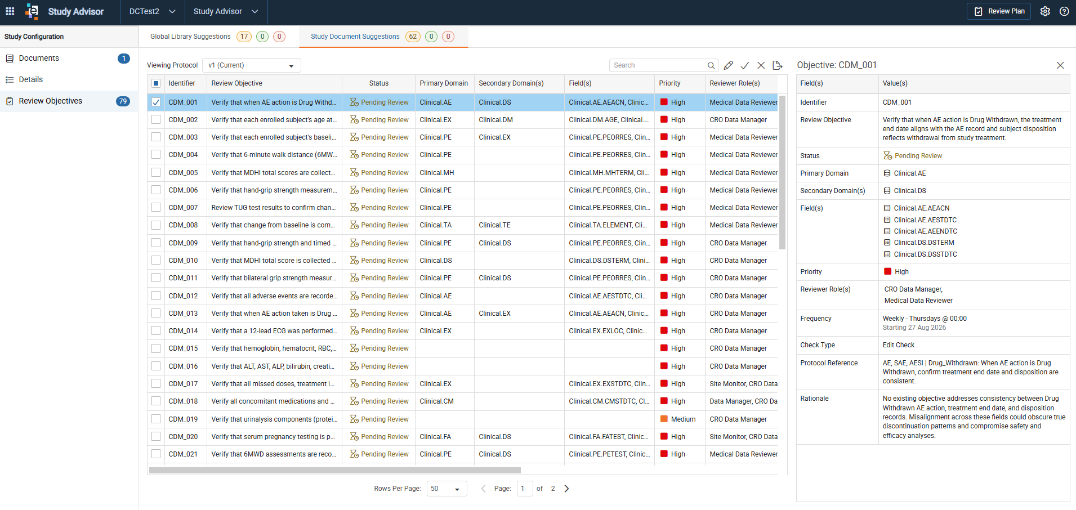Viewport: 1076px width, 510px height.
Task: Click the Review Objectives clipboard icon
Action: coord(10,101)
